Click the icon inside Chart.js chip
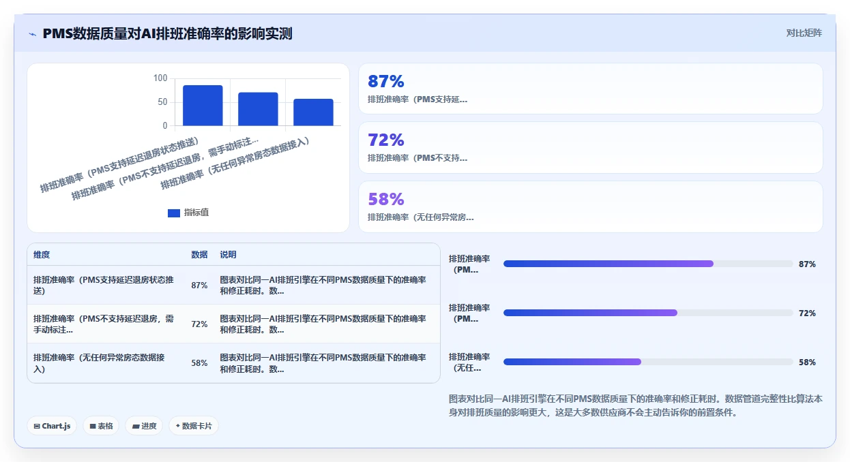Viewport: 850px width, 462px height. [x=37, y=427]
